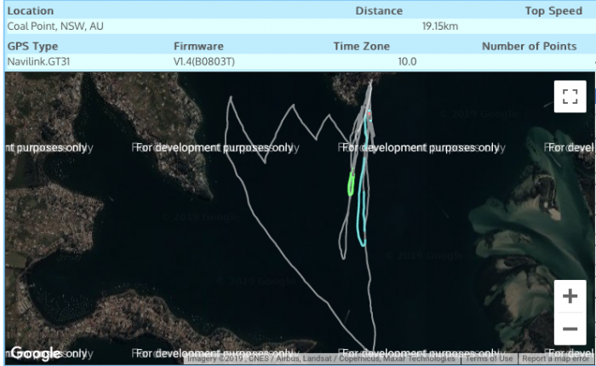Click the imagery attribution text
This screenshot has height=366, width=596.
[x=321, y=359]
